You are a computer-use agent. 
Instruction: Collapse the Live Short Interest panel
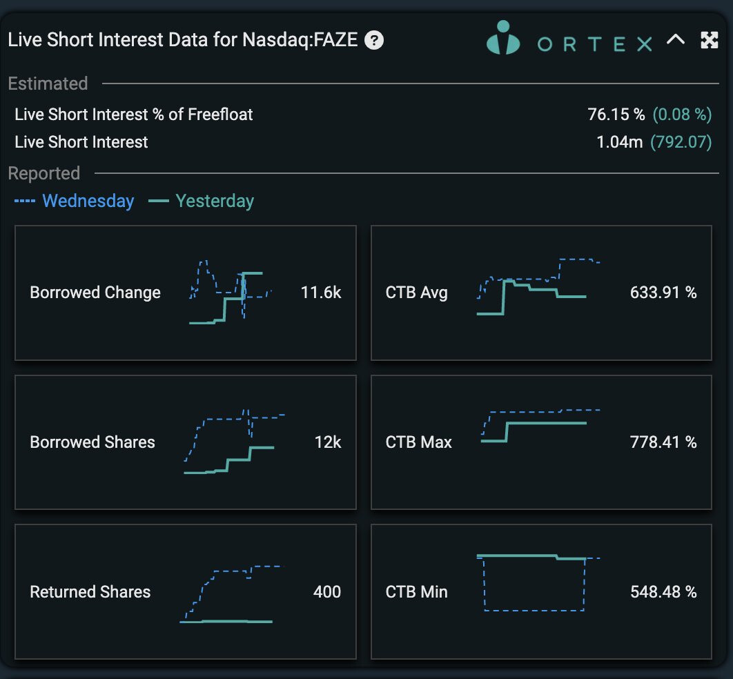point(676,39)
